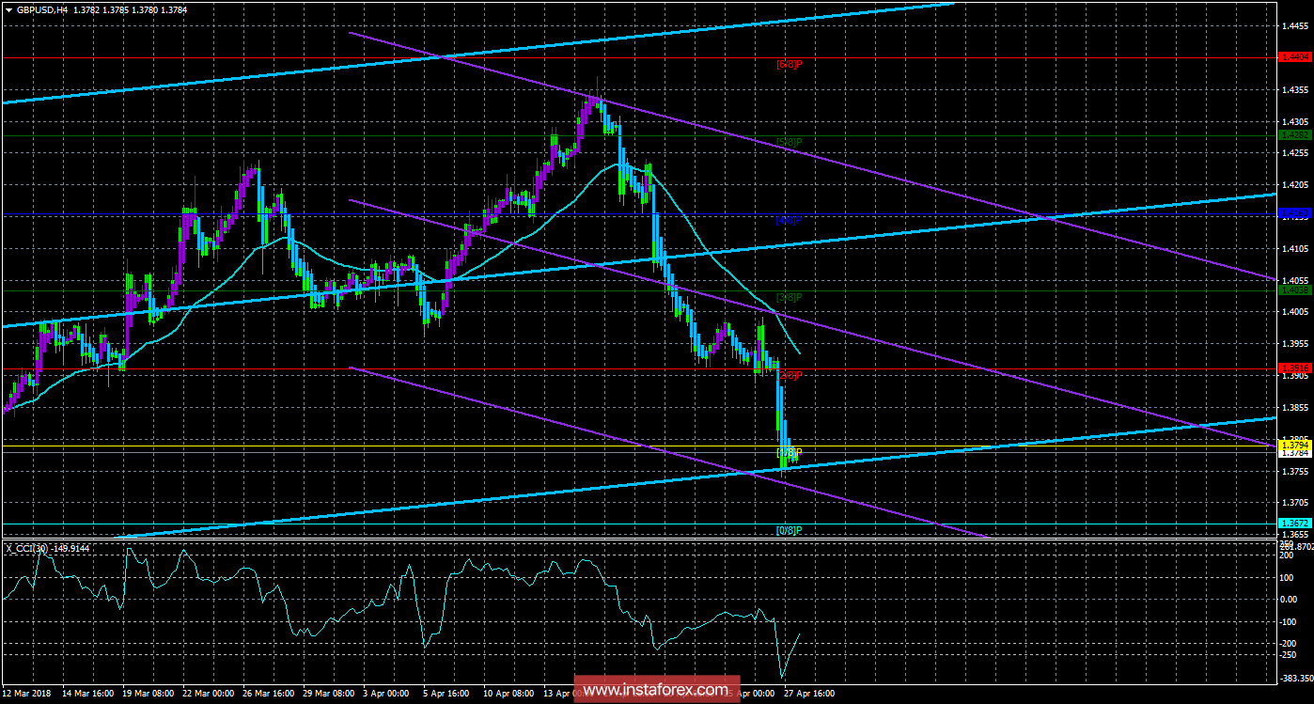Open the chart menu triangle beside GBPUSD,H4
1314x704 pixels.
(x=8, y=9)
